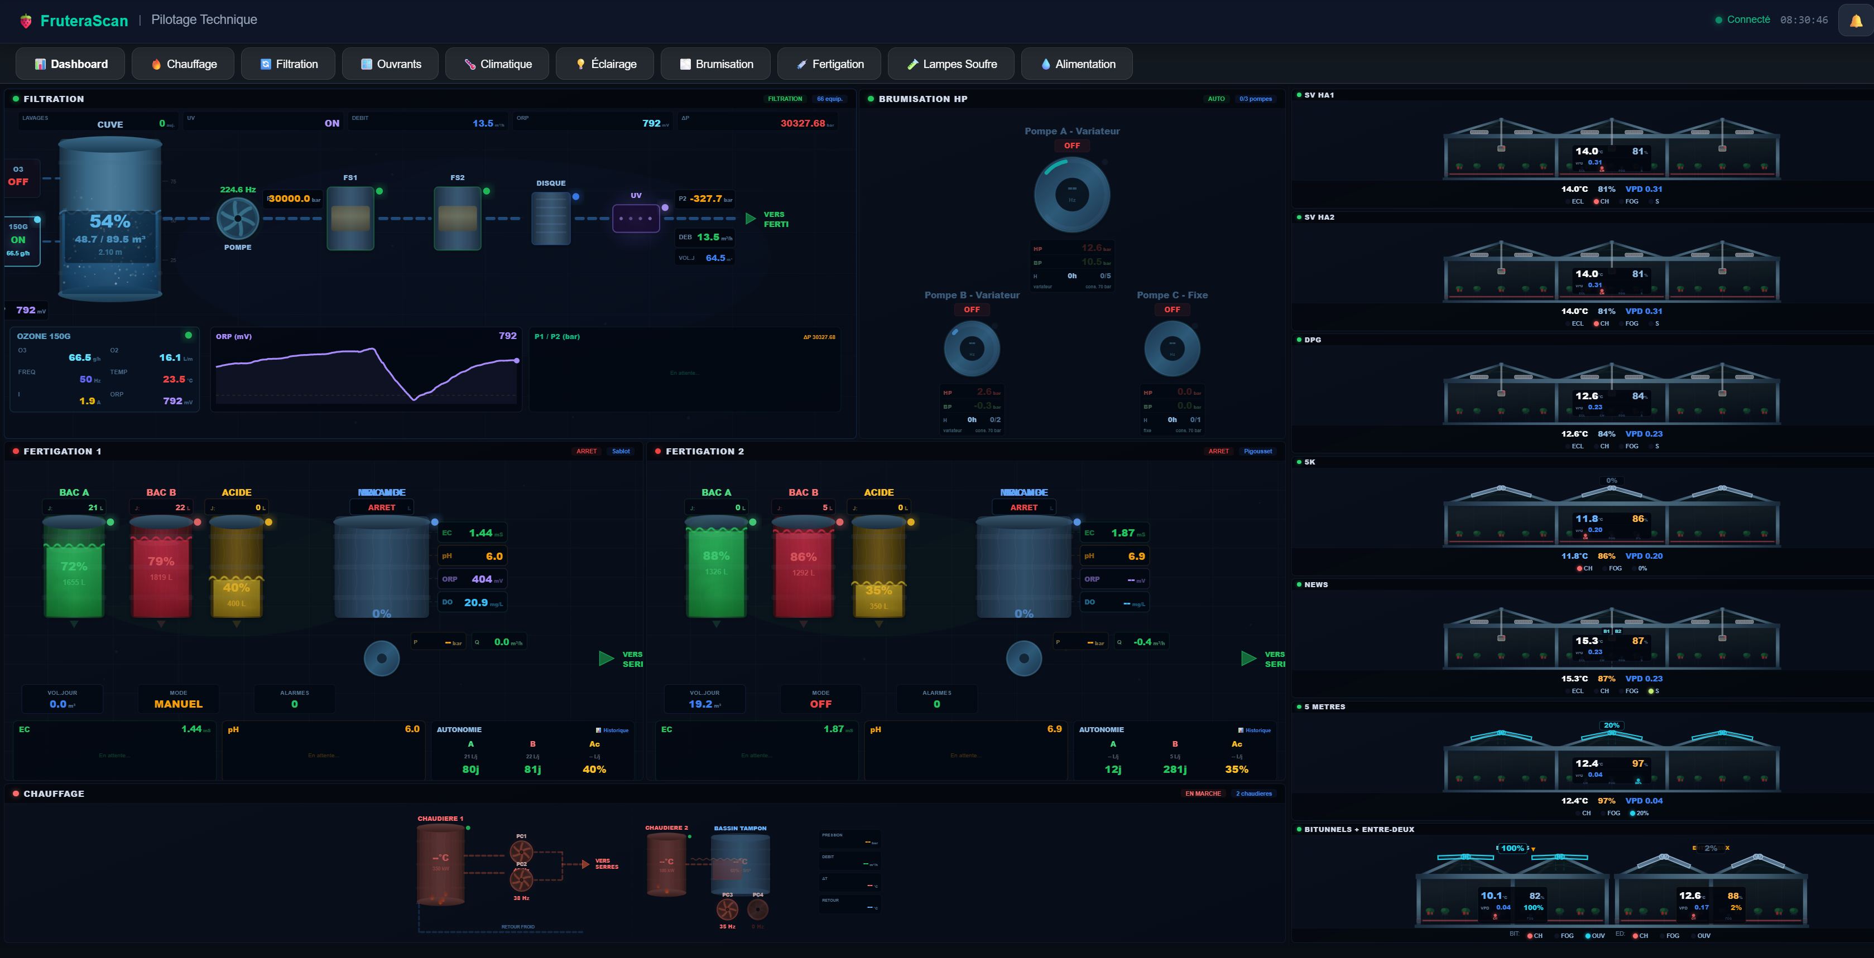The width and height of the screenshot is (1874, 958).
Task: Toggle the 150G ON ozone generator
Action: point(19,240)
